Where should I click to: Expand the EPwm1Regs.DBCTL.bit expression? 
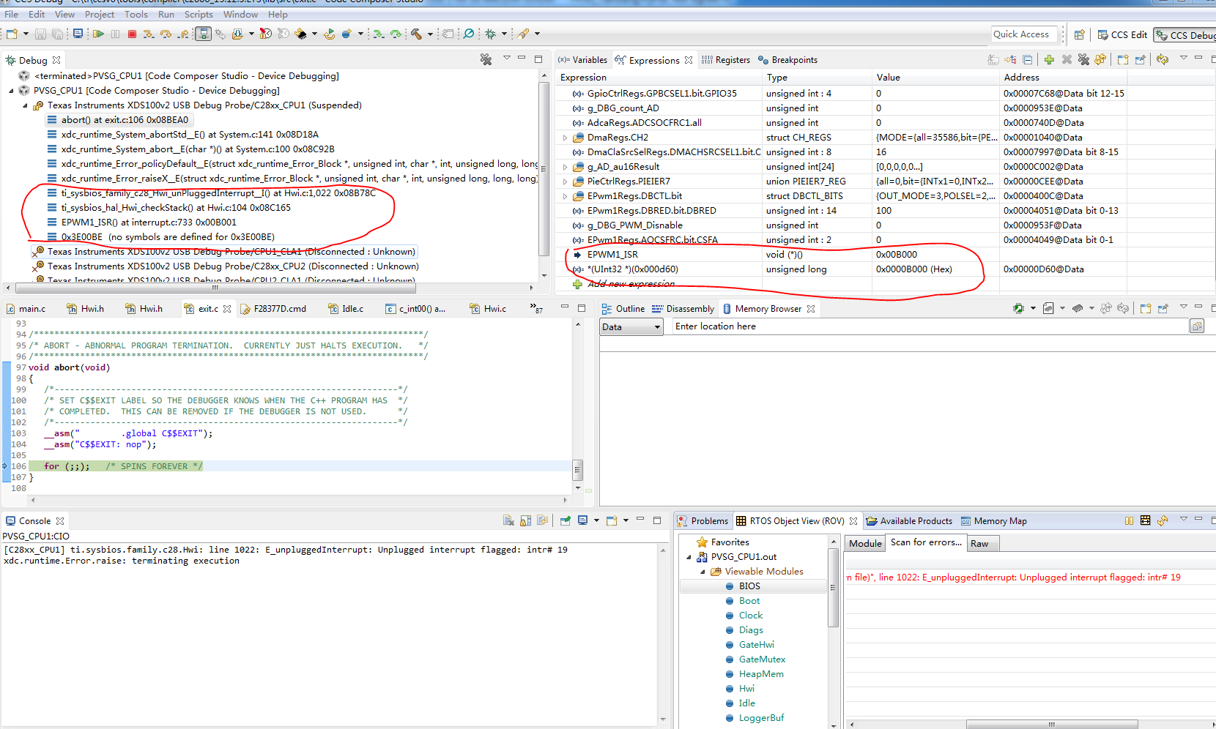(565, 196)
